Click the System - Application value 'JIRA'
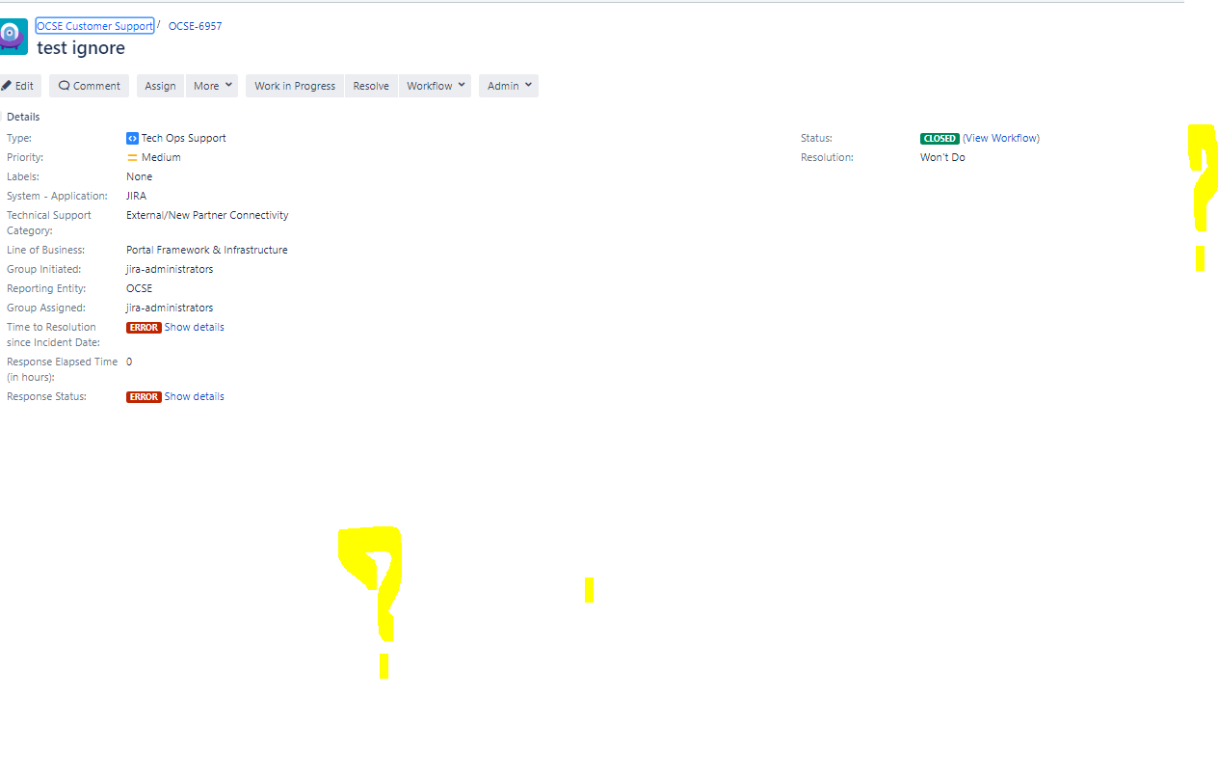The height and width of the screenshot is (778, 1218). [x=136, y=196]
